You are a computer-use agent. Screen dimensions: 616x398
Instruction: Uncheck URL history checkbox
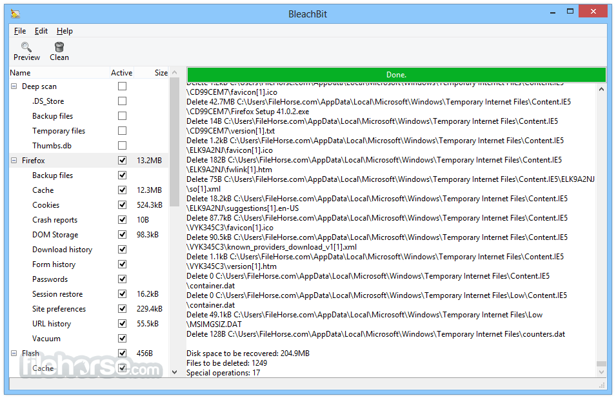coord(122,324)
